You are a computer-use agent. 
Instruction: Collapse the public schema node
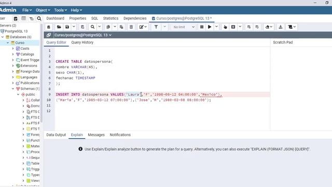click(x=18, y=95)
